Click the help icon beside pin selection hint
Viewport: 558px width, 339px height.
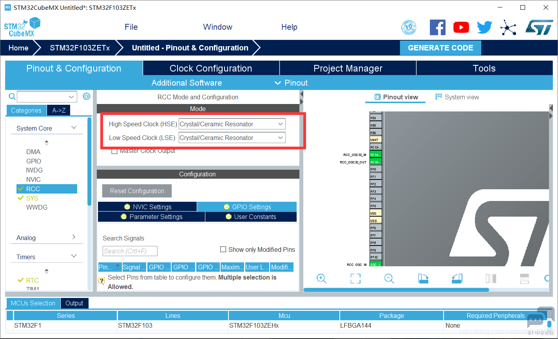[101, 281]
